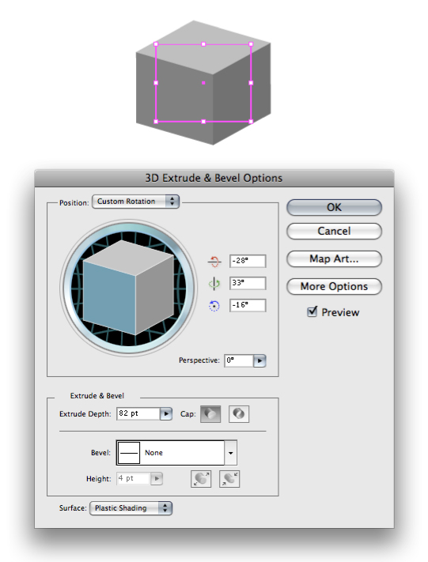The height and width of the screenshot is (562, 428).
Task: Select the bevel extent in icon
Action: [229, 479]
